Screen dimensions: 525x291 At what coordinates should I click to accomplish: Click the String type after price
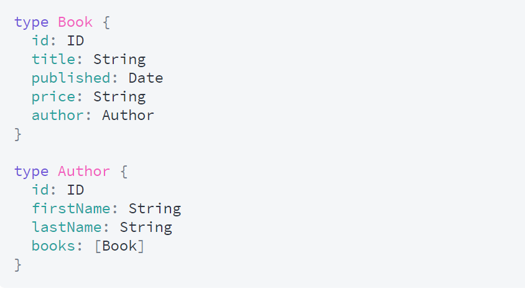coord(119,97)
